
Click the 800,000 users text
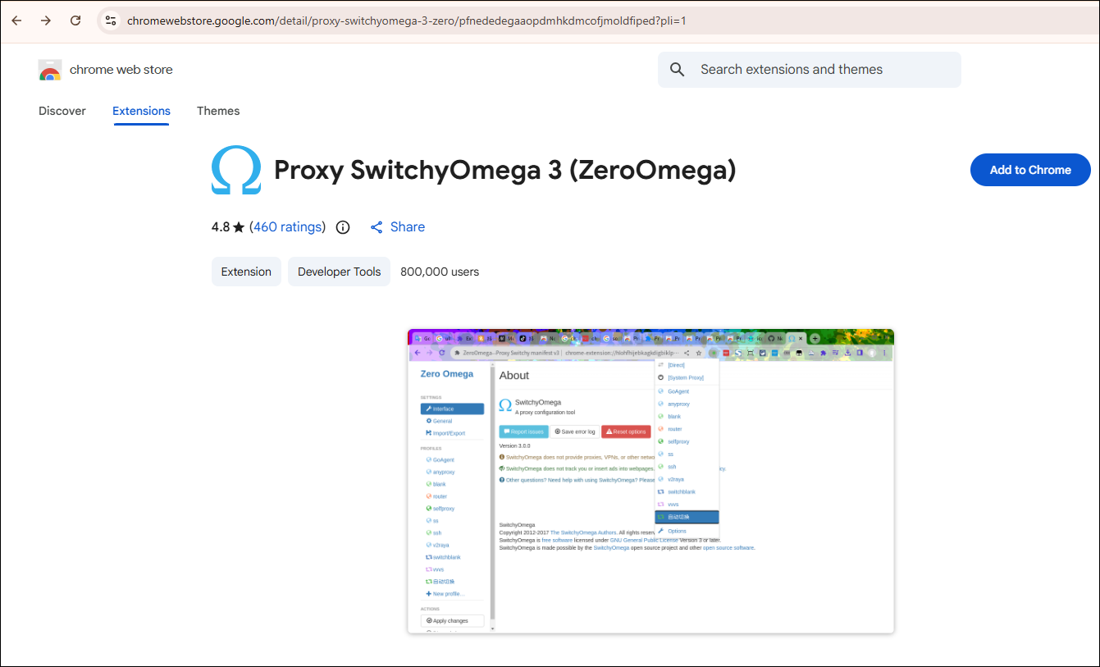440,272
